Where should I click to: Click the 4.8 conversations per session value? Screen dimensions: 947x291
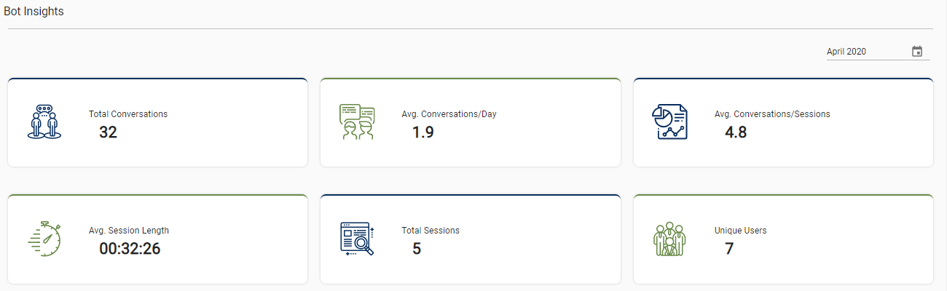[x=736, y=132]
